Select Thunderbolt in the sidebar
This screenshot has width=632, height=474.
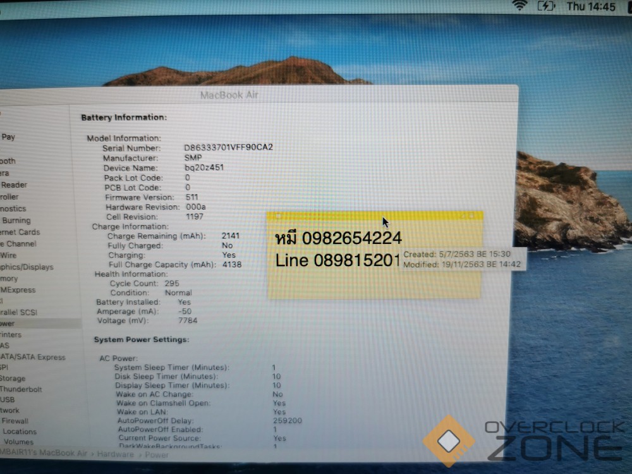(21, 389)
